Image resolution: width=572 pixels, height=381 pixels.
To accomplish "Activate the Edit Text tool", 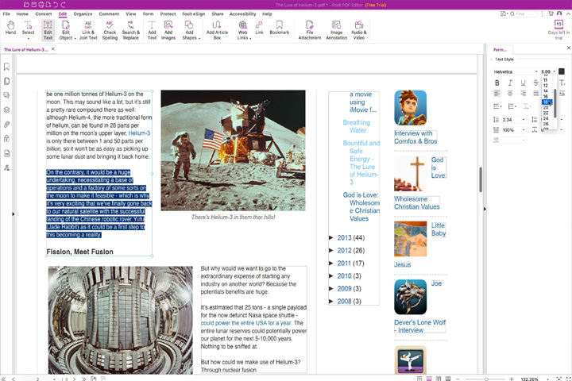I will point(48,30).
